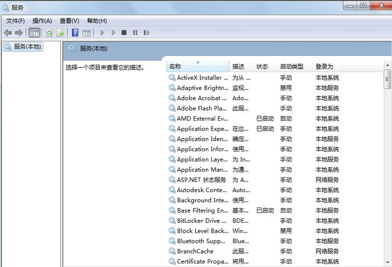The height and width of the screenshot is (267, 392).
Task: Open the 操作(A) menu
Action: [42, 21]
